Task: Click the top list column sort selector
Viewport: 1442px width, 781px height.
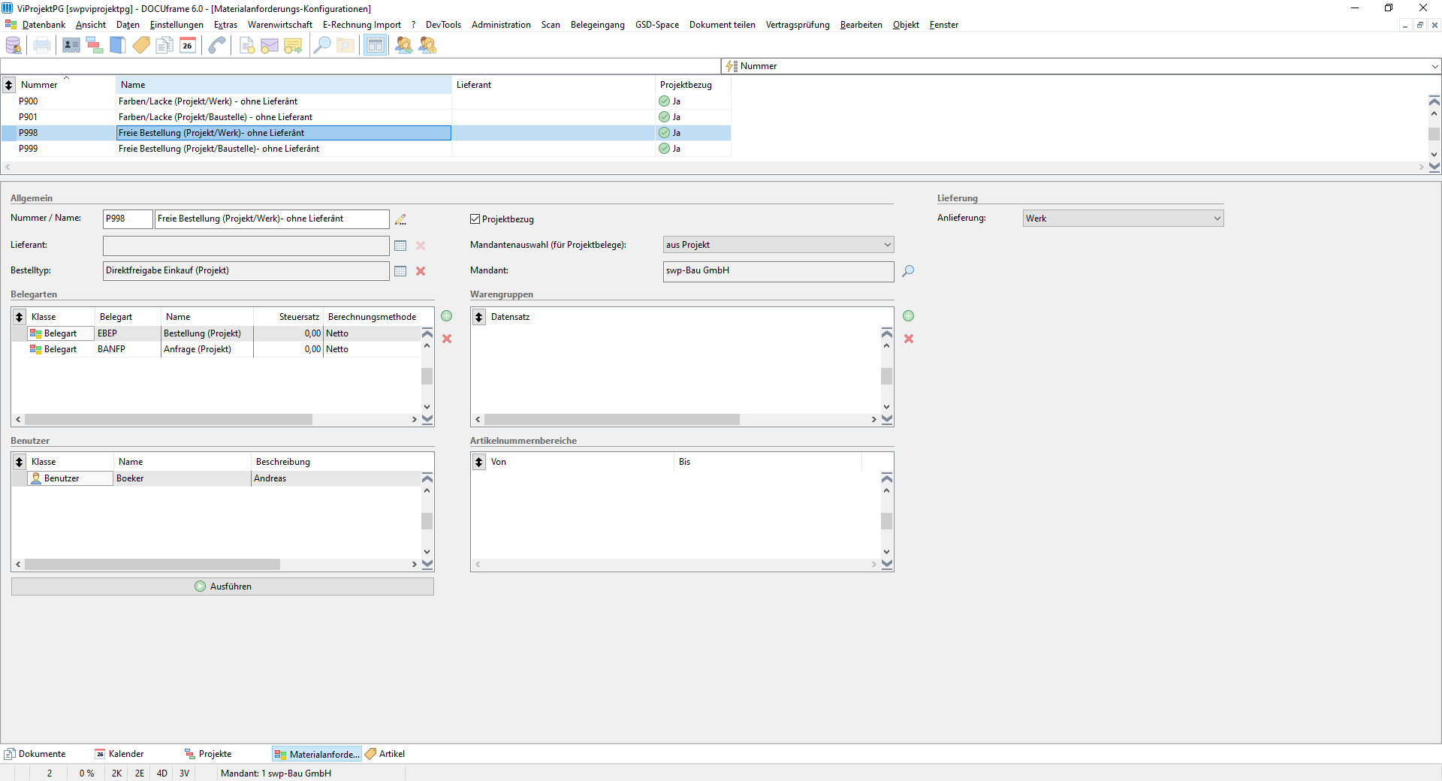Action: point(9,85)
